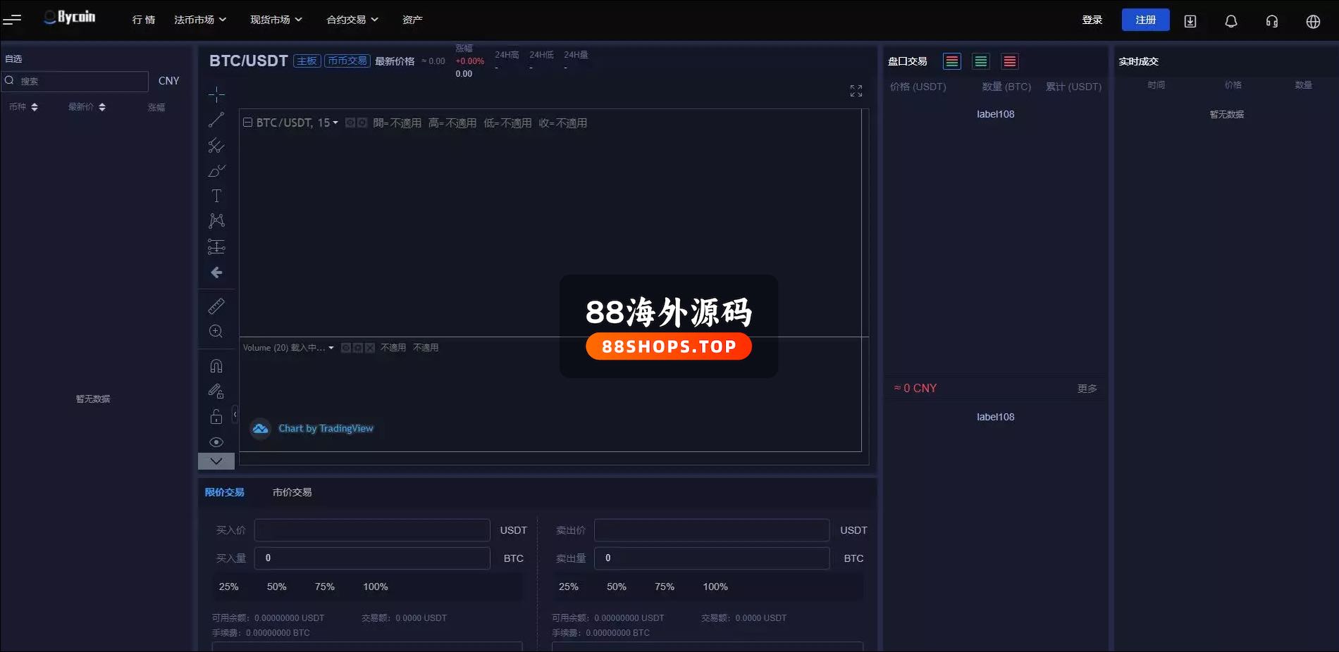Toggle lock all drawing tools
Image resolution: width=1339 pixels, height=652 pixels.
coord(216,416)
